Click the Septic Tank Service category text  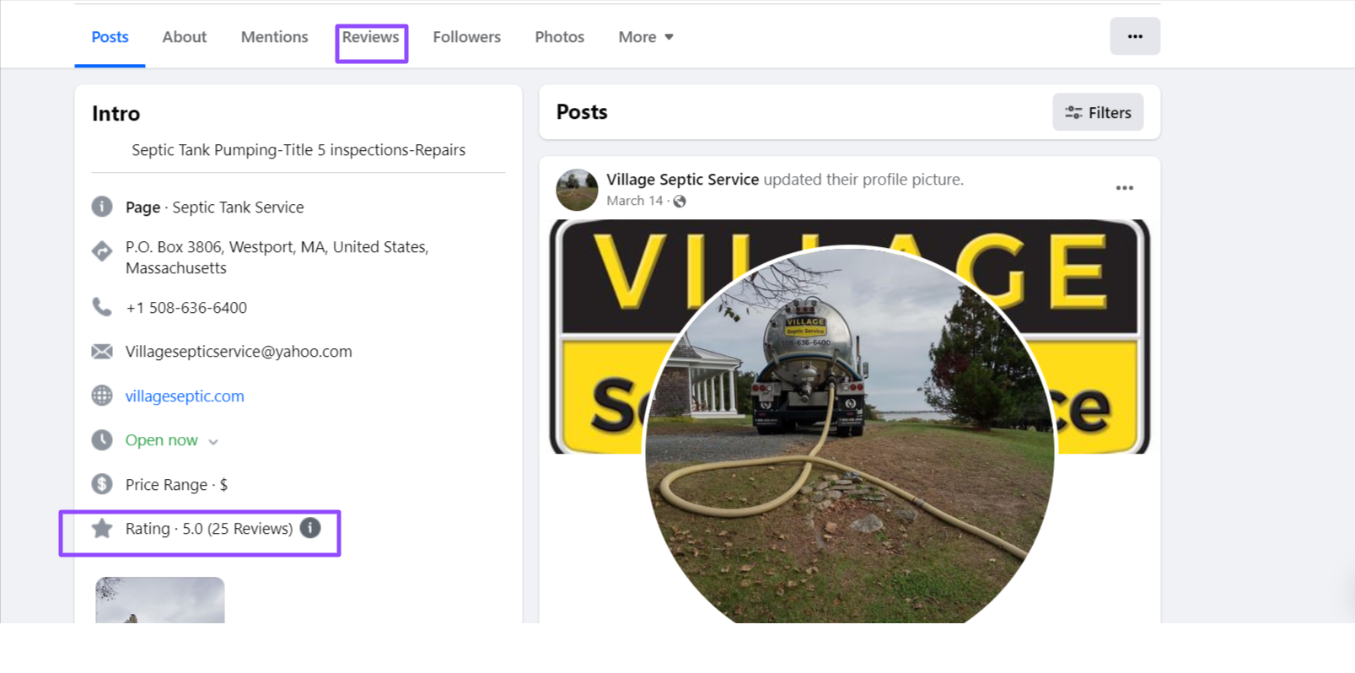pyautogui.click(x=238, y=207)
